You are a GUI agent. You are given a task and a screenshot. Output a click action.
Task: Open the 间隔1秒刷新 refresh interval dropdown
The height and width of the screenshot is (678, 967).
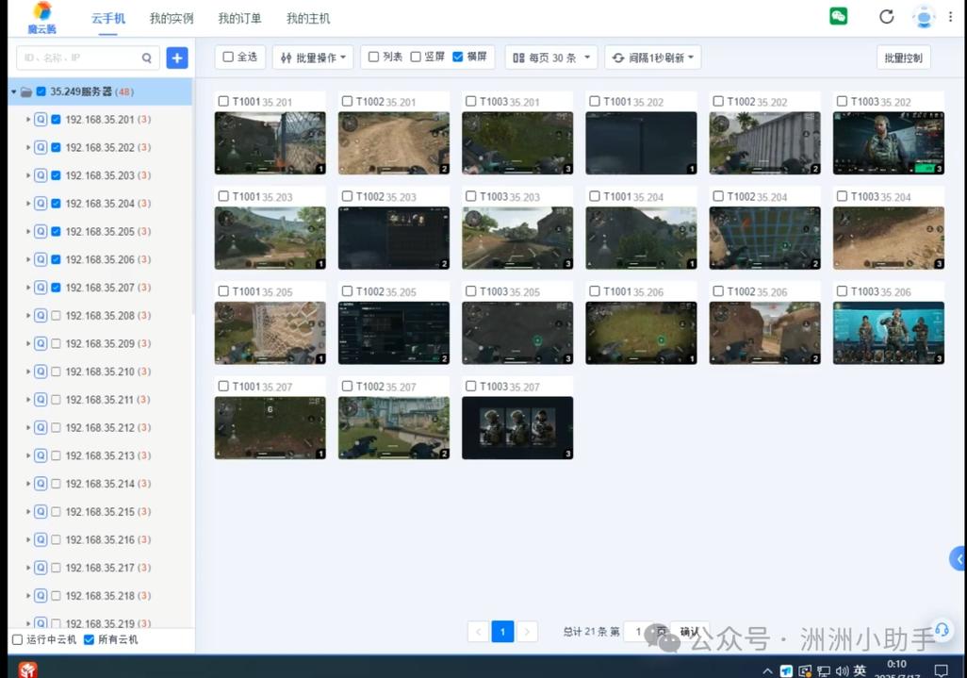[x=652, y=58]
